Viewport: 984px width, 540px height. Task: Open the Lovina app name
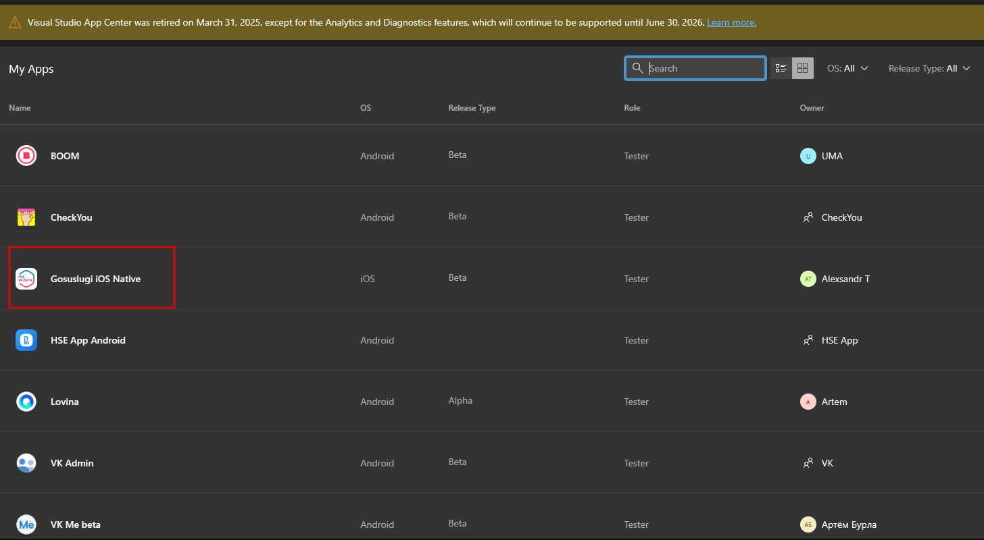(x=65, y=402)
